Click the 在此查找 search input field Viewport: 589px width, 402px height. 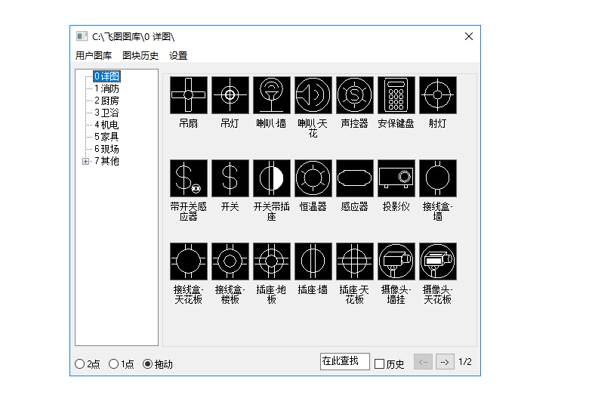click(345, 361)
